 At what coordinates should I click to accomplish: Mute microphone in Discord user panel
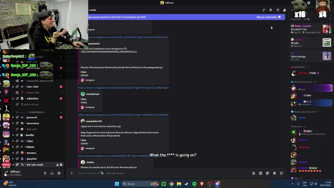coord(45,173)
